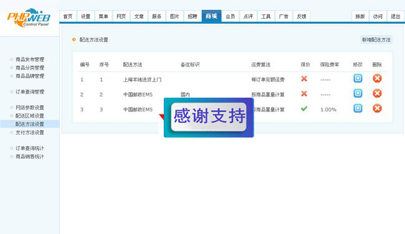Click the 国内 remark cell
405x234 pixels.
(x=185, y=95)
